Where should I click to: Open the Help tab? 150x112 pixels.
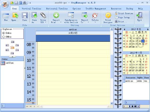tap(140, 9)
